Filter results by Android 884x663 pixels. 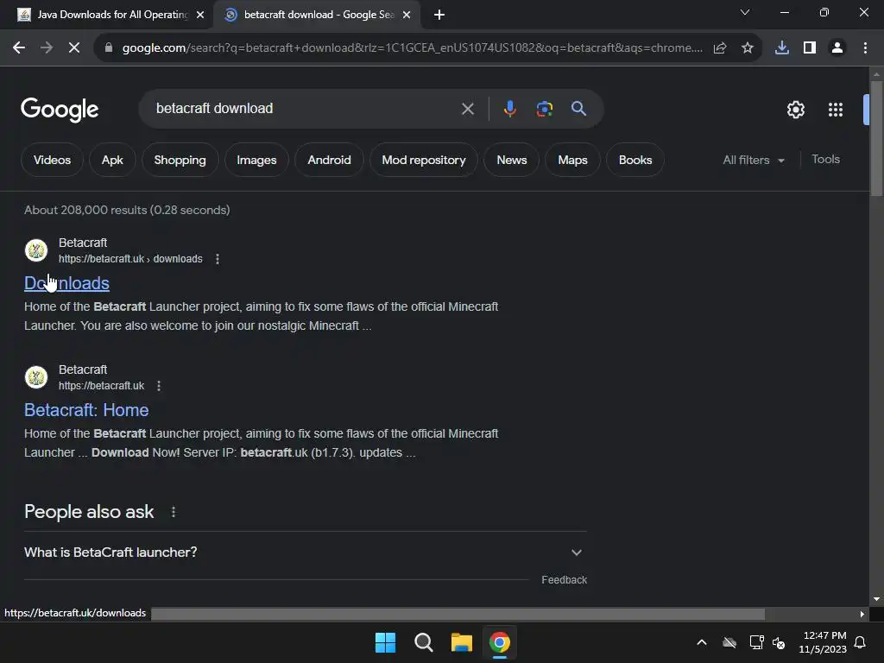pyautogui.click(x=329, y=160)
